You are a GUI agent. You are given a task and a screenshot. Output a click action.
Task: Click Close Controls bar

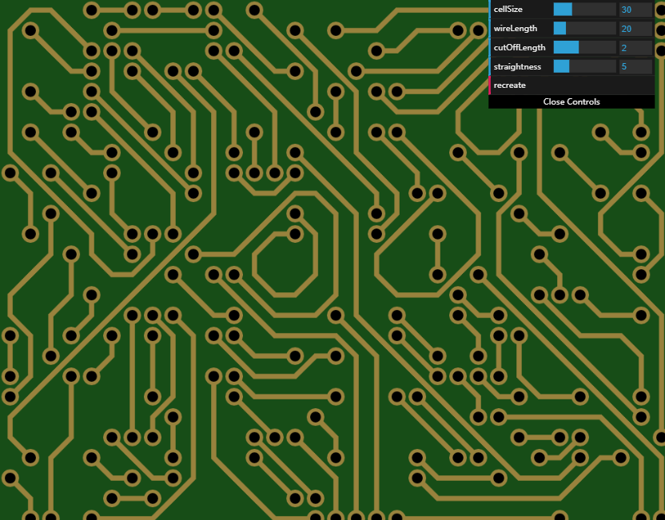571,101
